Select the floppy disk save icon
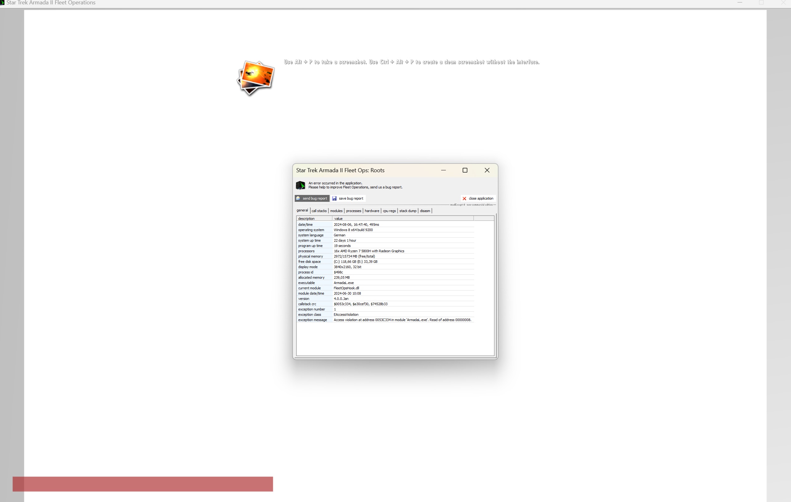The width and height of the screenshot is (791, 502). click(x=334, y=198)
